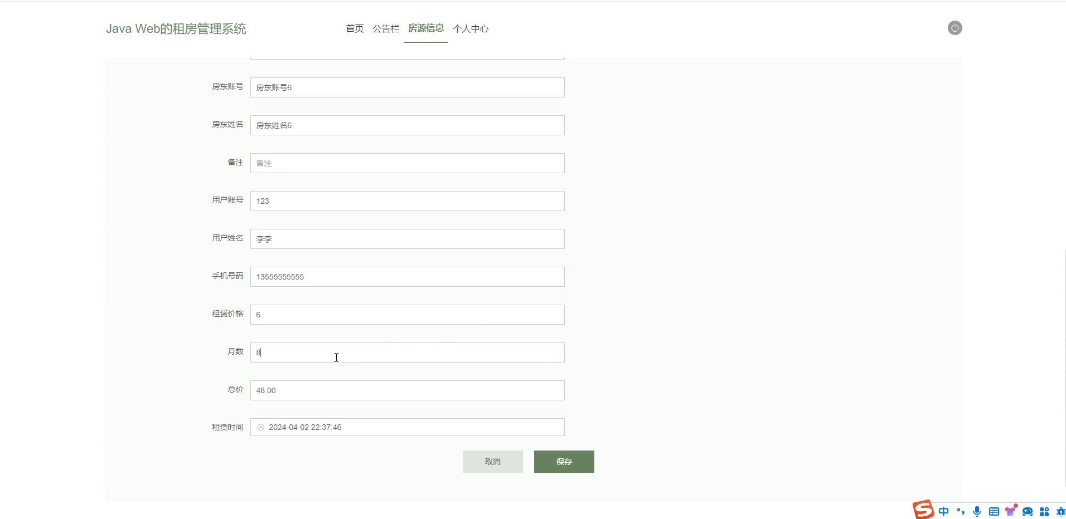Viewport: 1066px width, 519px height.
Task: Click into the empty 备注 field
Action: [x=408, y=163]
